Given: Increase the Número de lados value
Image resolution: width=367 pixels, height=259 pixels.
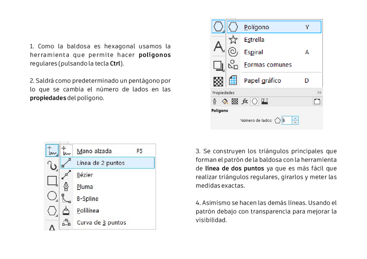Looking at the screenshot, I should [x=295, y=118].
